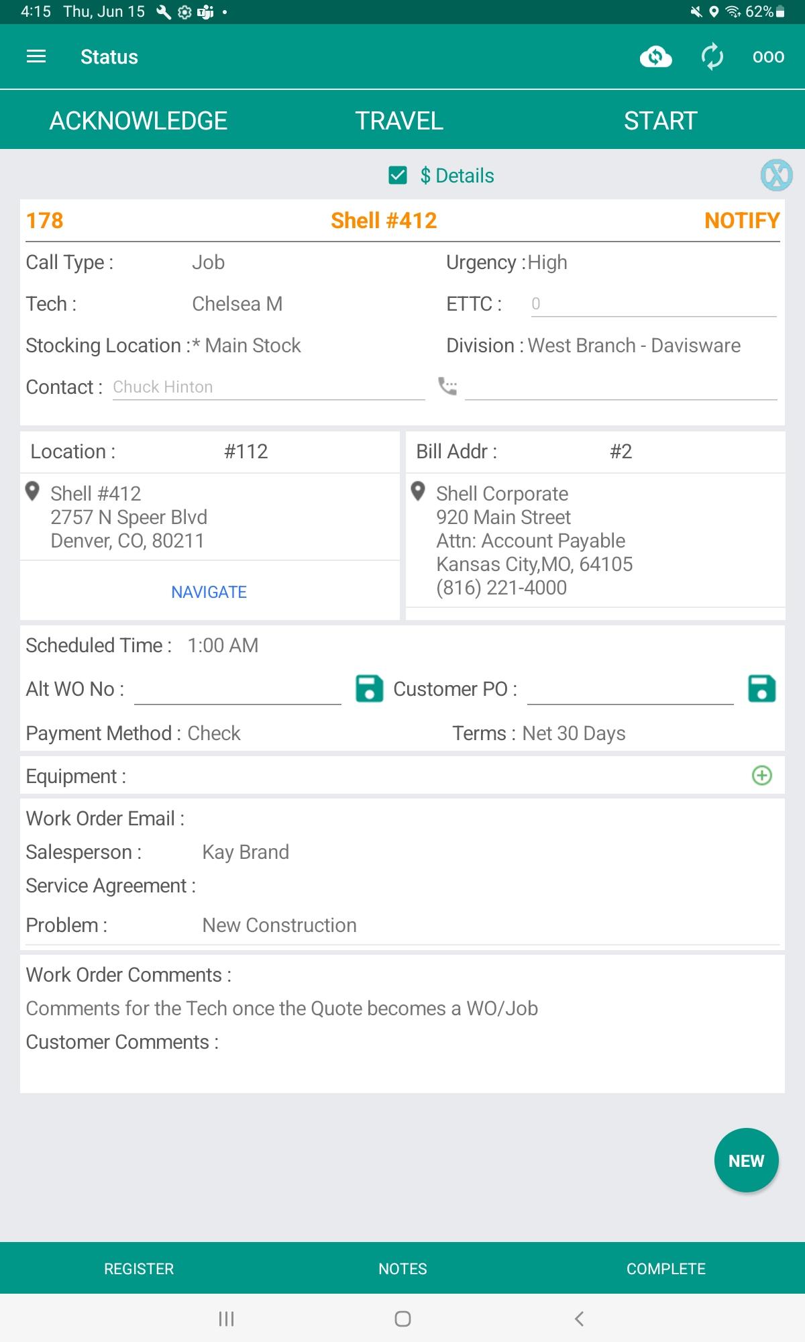Tap the round X icon beside Details
The width and height of the screenshot is (805, 1342).
coord(776,176)
